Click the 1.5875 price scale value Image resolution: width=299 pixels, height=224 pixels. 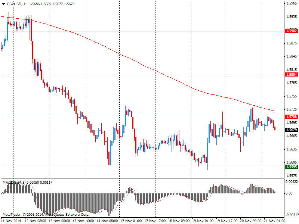click(x=292, y=43)
